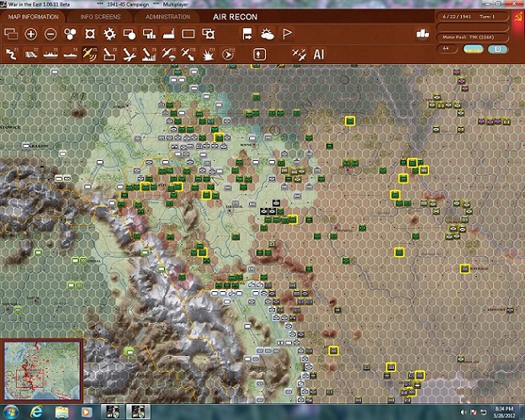Click the outlined pennant flag icon
Viewport: 525px width, 420px height.
tap(287, 34)
